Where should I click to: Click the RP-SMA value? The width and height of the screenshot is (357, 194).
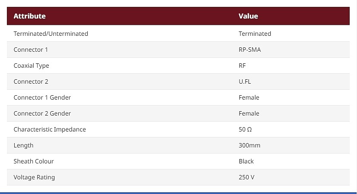point(250,50)
